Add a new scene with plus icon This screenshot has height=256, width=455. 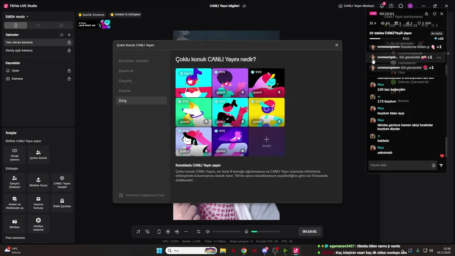(x=69, y=35)
